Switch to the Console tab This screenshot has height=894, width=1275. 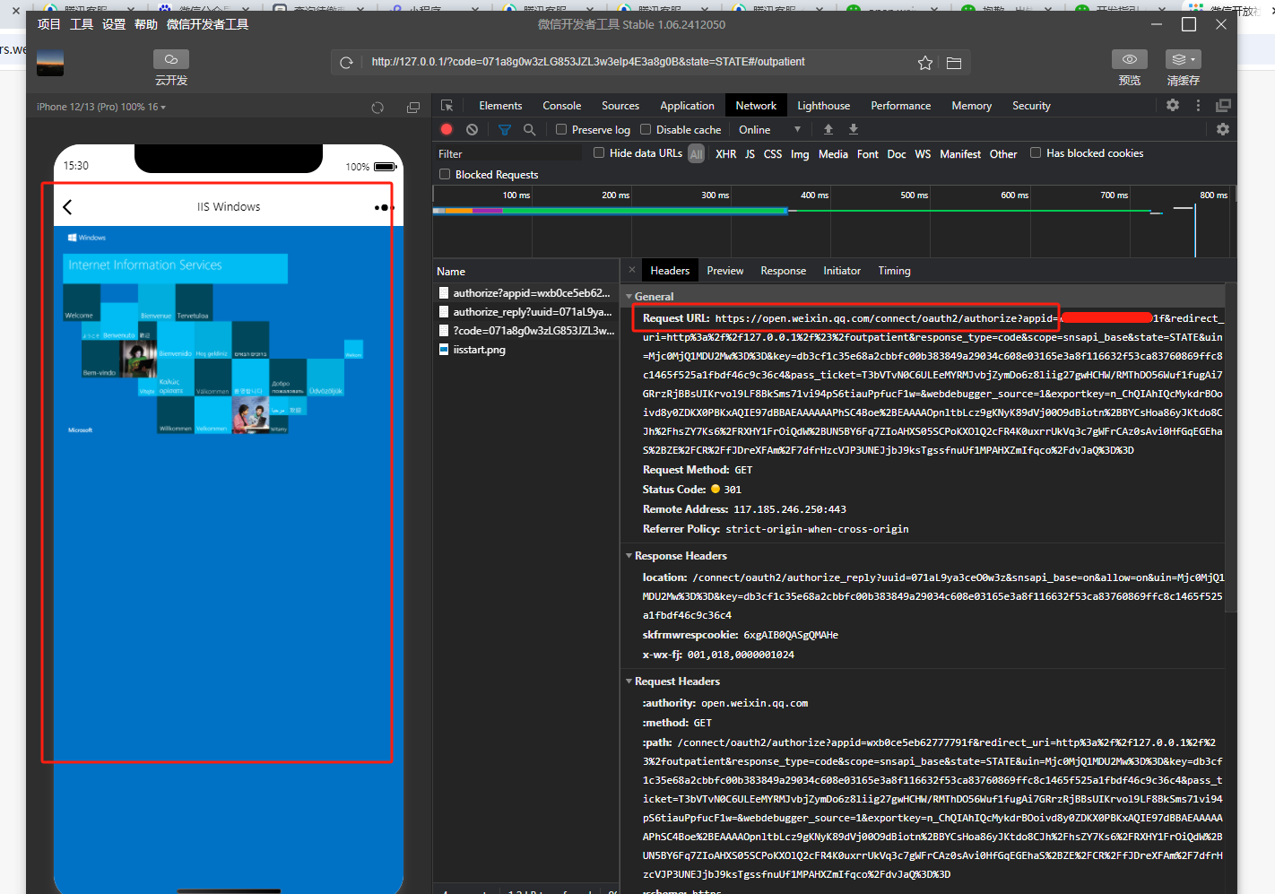562,106
